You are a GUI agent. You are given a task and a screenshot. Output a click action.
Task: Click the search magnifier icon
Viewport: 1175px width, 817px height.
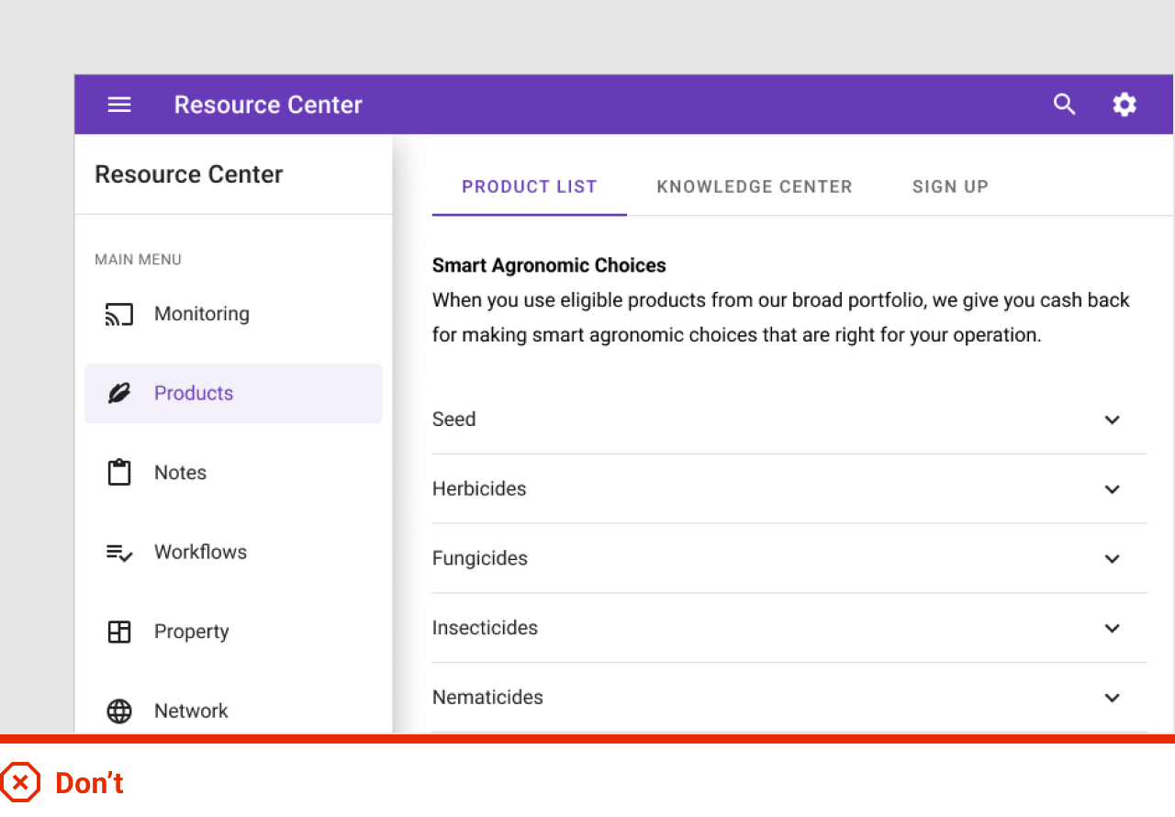[x=1064, y=105]
